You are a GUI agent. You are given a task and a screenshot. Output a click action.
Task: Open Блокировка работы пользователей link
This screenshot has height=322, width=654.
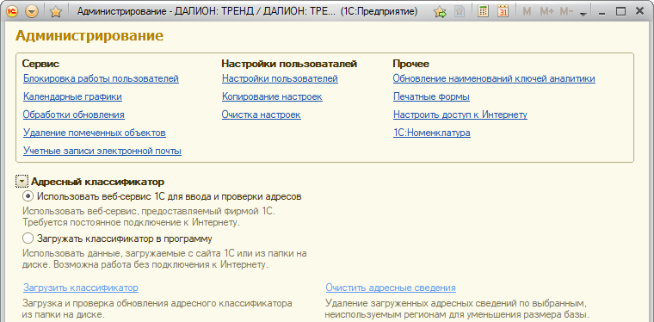101,78
